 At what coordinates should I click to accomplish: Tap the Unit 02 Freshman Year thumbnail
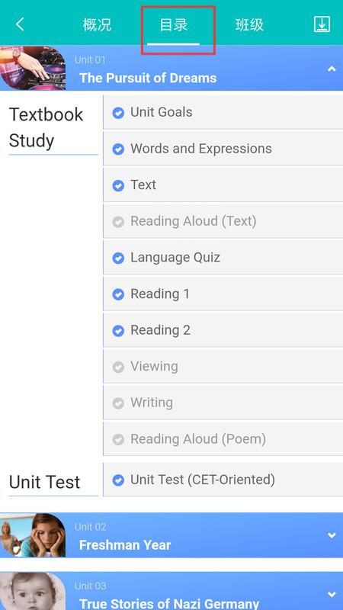[x=33, y=535]
